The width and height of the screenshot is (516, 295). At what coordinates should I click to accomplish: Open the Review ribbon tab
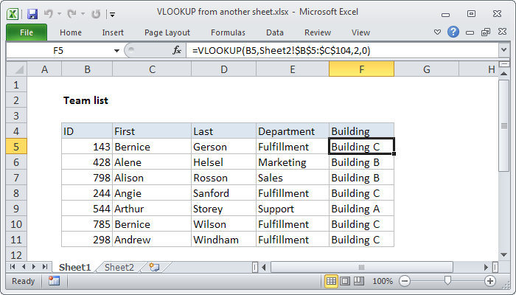318,32
